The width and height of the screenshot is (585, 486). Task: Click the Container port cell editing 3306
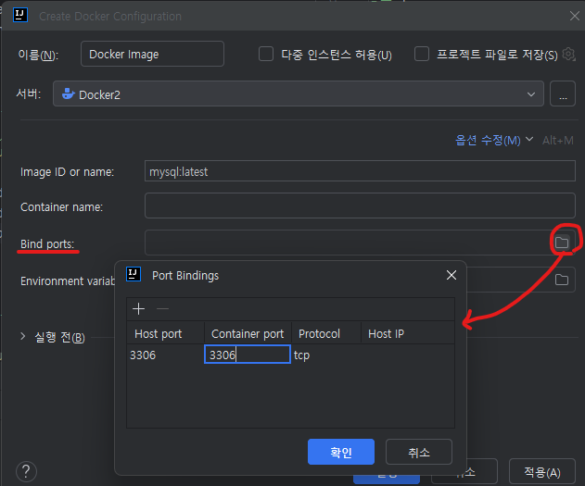pyautogui.click(x=248, y=355)
